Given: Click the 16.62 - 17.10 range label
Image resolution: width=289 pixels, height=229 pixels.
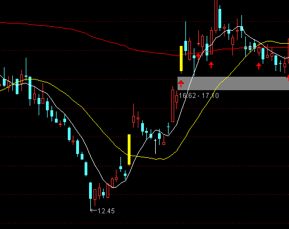Looking at the screenshot, I should point(199,96).
